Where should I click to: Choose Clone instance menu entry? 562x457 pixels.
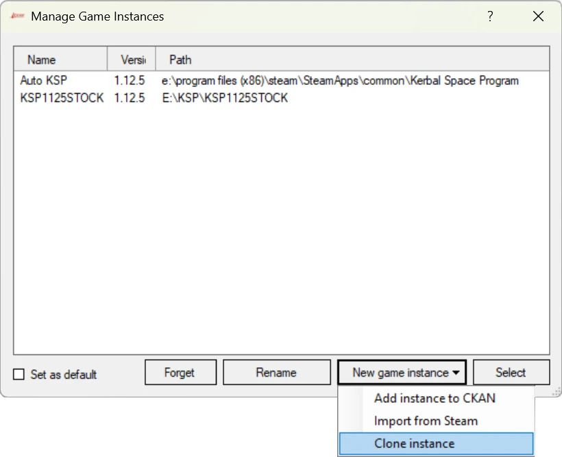pos(436,443)
